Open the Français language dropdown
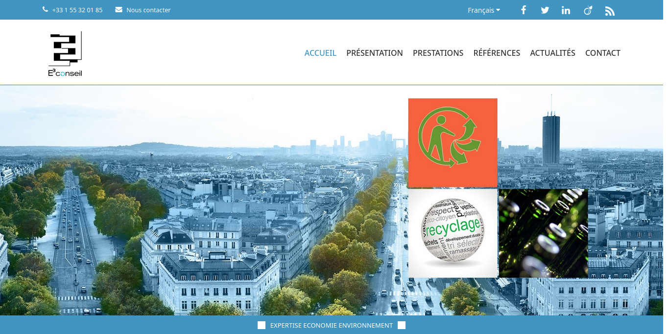The width and height of the screenshot is (669, 334). click(x=483, y=10)
